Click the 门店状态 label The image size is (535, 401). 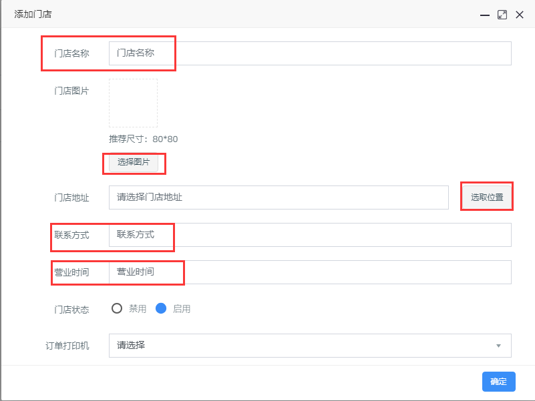71,310
